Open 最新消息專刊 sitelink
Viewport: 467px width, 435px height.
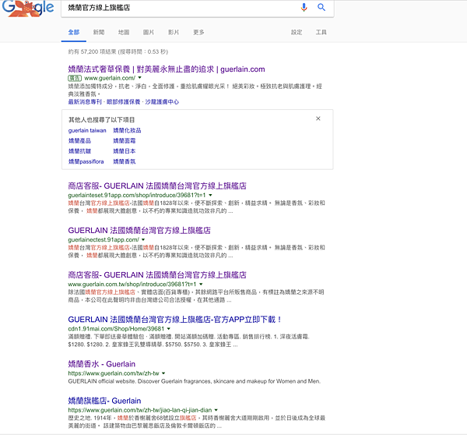click(85, 102)
